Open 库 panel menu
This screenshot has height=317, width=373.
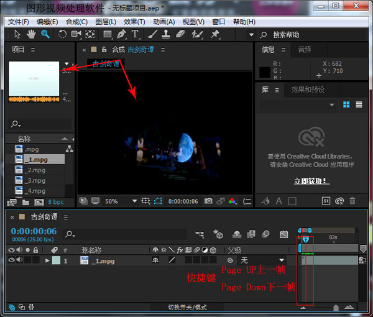click(277, 90)
